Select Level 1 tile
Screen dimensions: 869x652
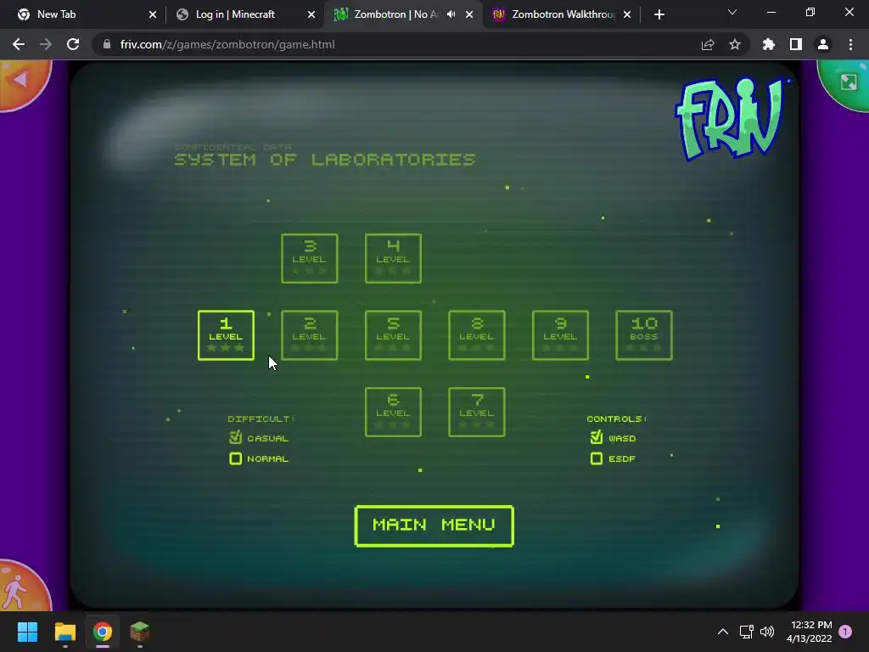226,335
